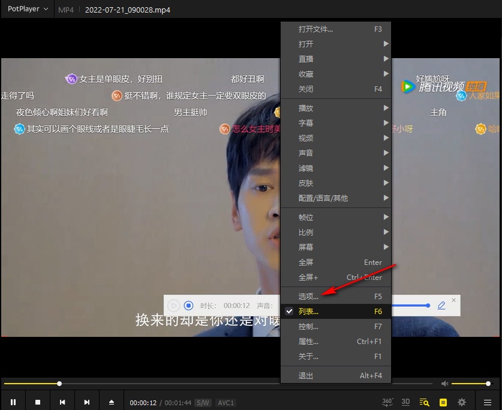Toggle the checked 列表 playlist entry

(x=307, y=311)
